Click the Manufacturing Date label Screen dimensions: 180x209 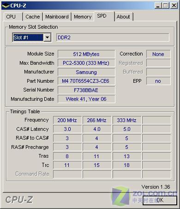(x=32, y=99)
